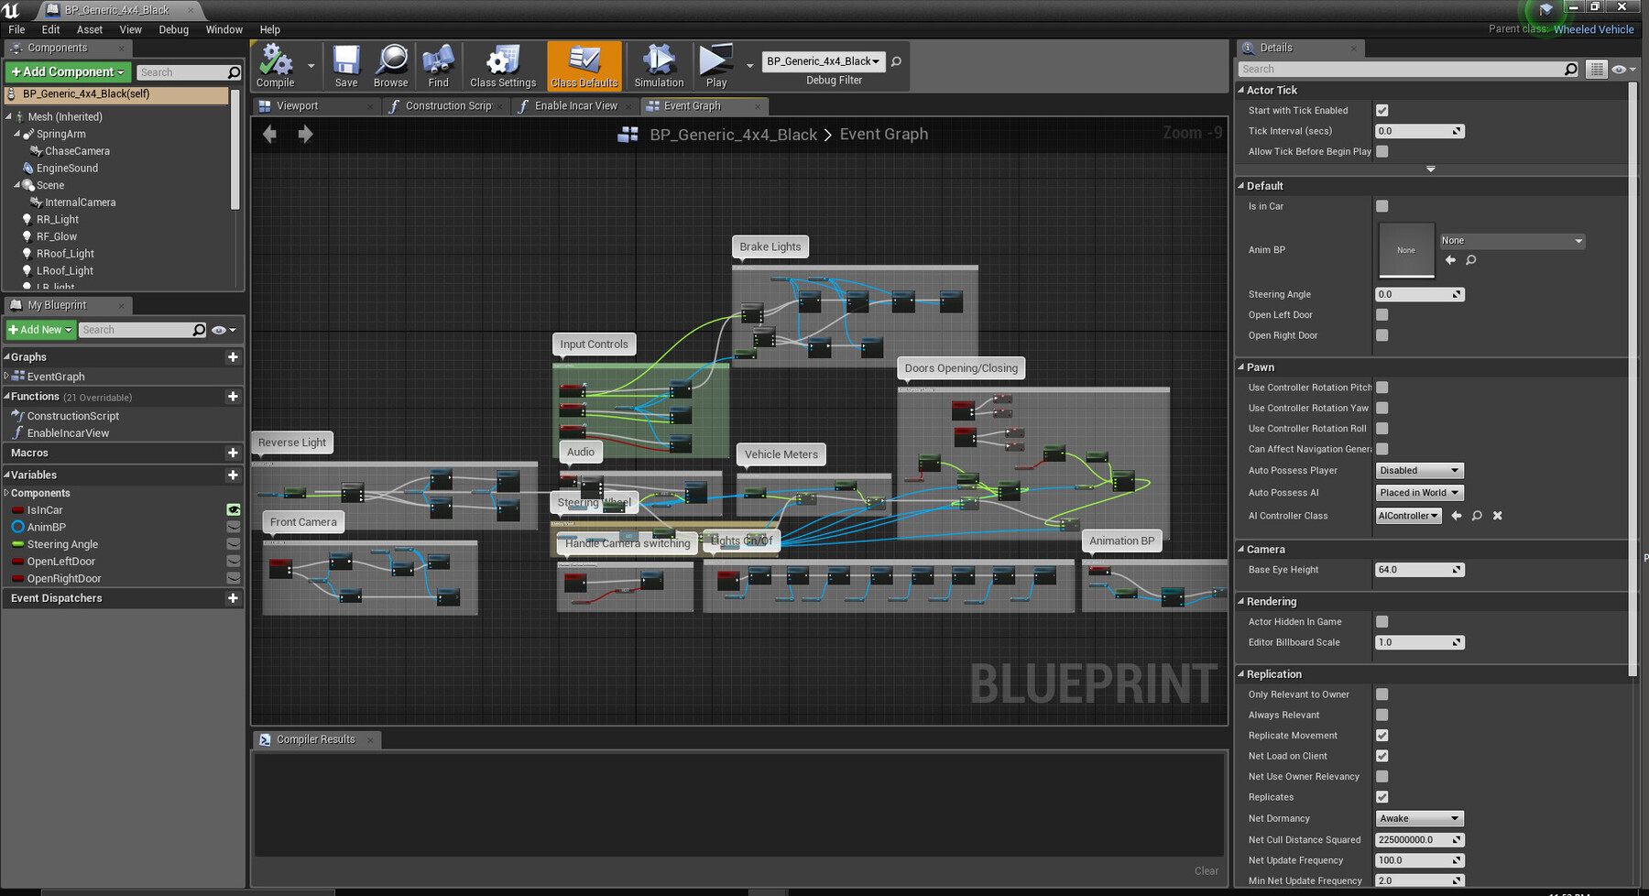Disable Replicate Movement
This screenshot has width=1649, height=896.
tap(1381, 735)
